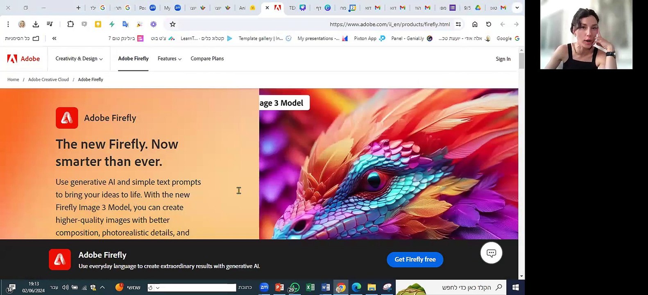Open the tab search dropdown arrow
Image resolution: width=648 pixels, height=295 pixels.
(x=517, y=7)
